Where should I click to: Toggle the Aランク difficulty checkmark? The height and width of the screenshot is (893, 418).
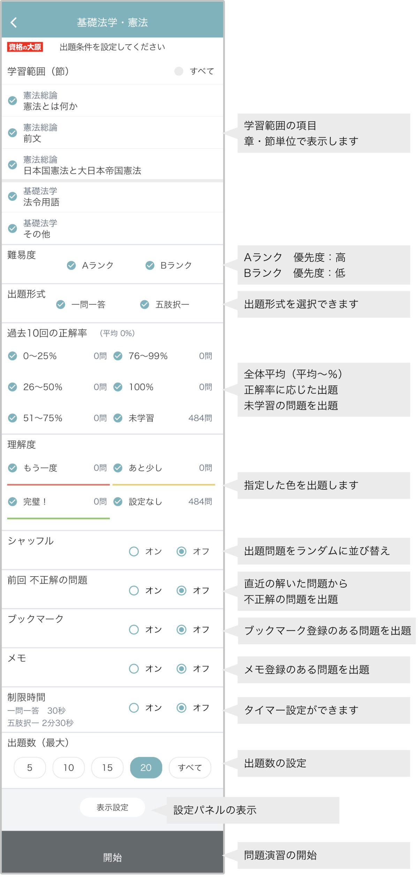click(71, 265)
